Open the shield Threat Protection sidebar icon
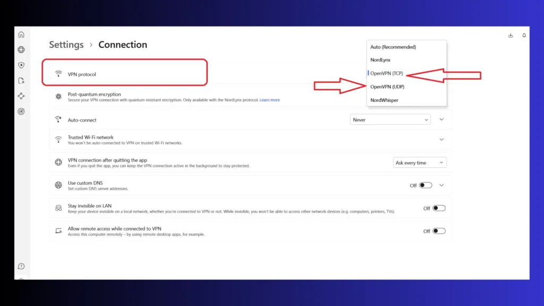This screenshot has width=544, height=306. tap(21, 65)
